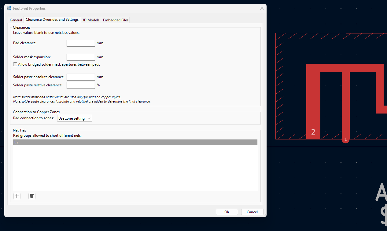Click the Solder mask expansion field
Screen dimensions: 387x231
point(81,57)
